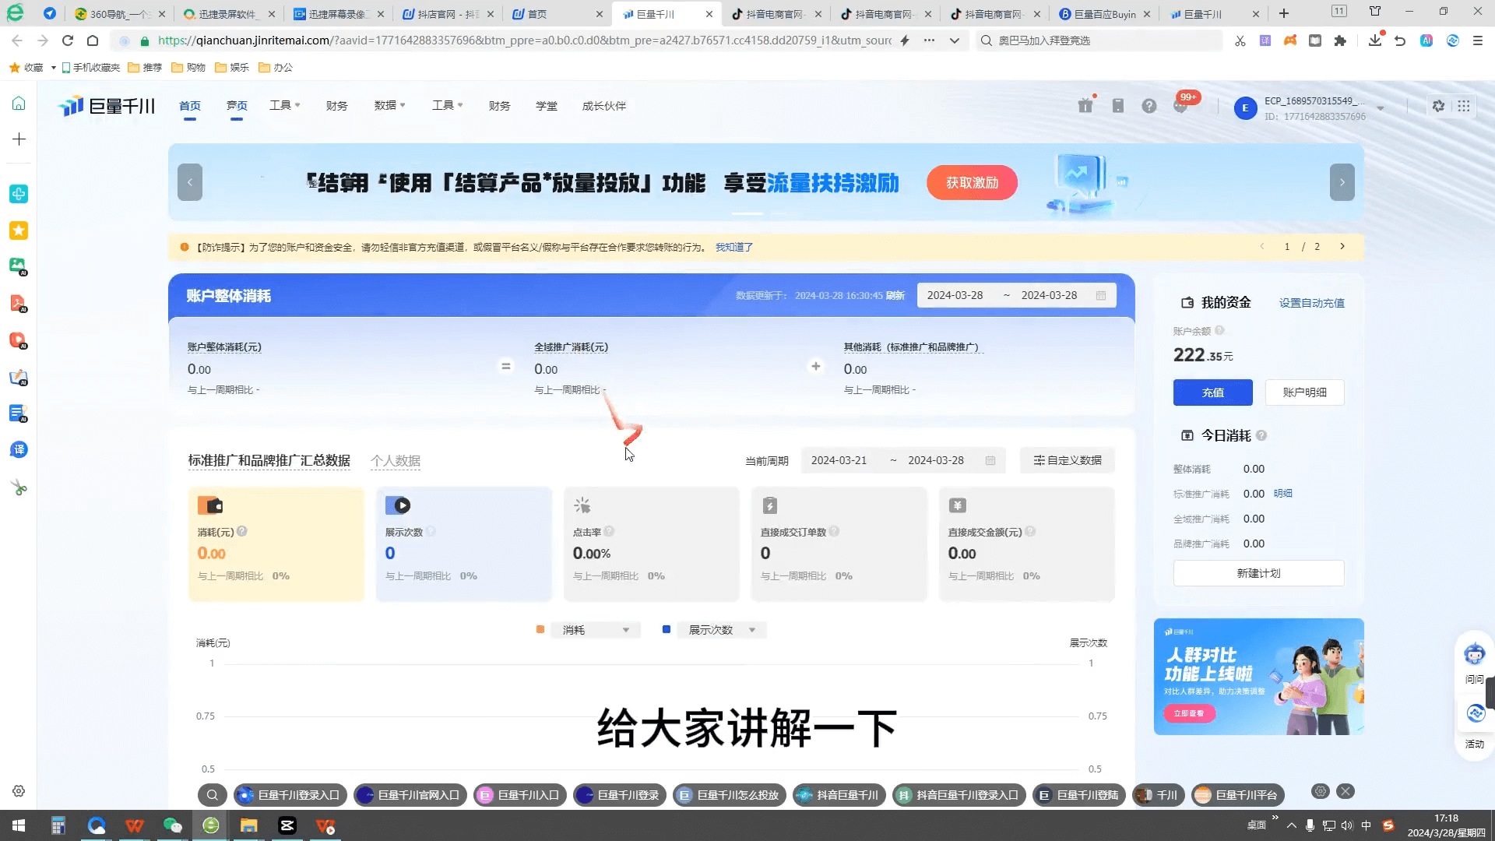
Task: Expand the account name dropdown arrow
Action: tap(1380, 109)
